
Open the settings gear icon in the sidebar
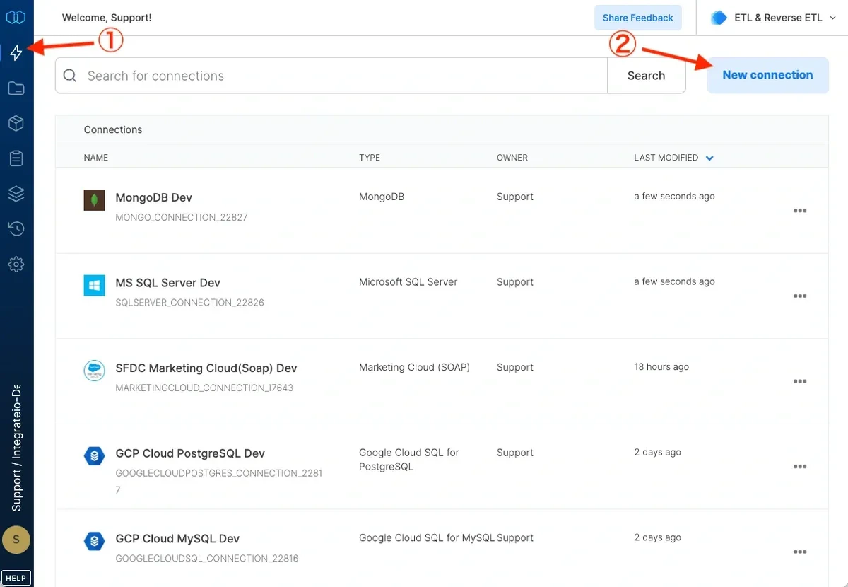16,264
